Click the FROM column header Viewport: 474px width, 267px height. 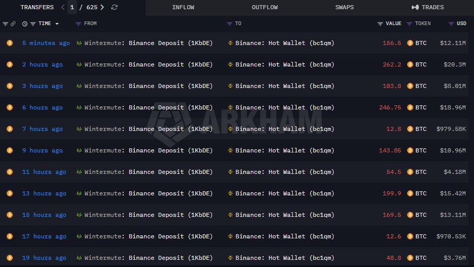90,24
